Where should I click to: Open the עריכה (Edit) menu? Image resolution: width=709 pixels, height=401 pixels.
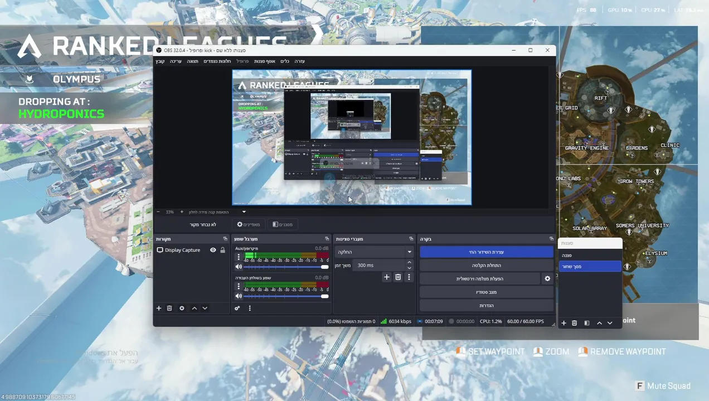coord(176,61)
